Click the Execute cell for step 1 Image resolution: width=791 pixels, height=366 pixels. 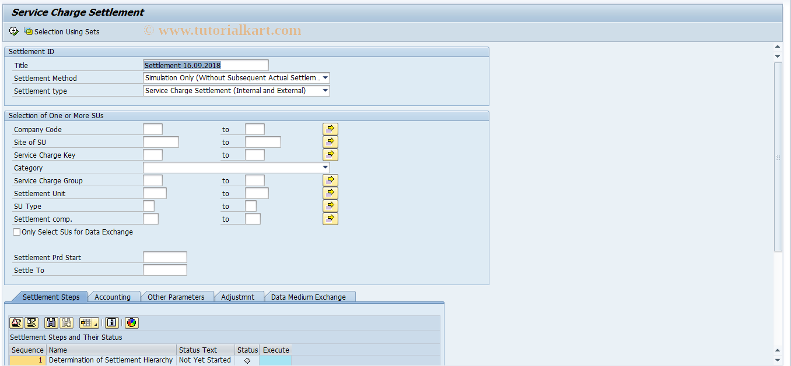pos(276,360)
